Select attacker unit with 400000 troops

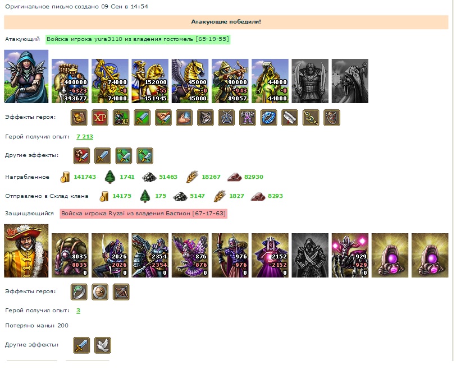pyautogui.click(x=70, y=81)
